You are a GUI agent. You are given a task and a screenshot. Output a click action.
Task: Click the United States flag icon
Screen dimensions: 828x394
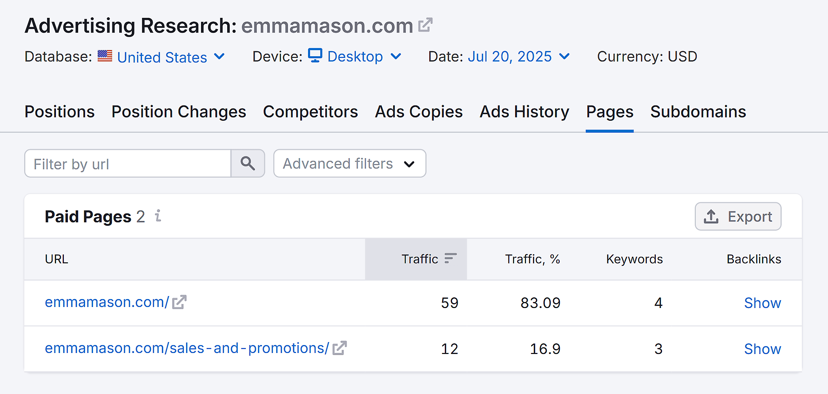pos(105,56)
